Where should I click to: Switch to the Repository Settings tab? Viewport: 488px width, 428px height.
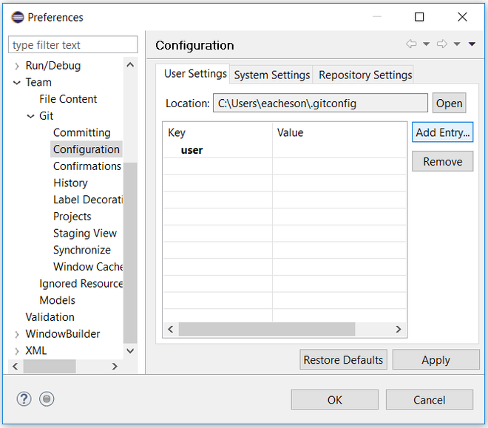coord(365,75)
